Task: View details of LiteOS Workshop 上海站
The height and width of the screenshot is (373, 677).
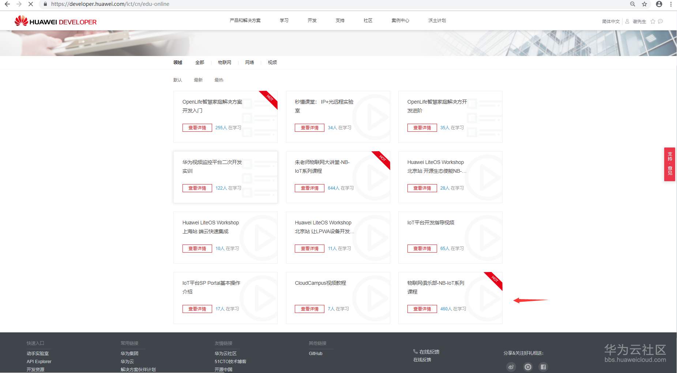Action: coord(197,249)
